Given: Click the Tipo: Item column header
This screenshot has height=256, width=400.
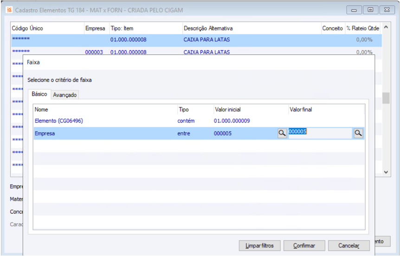Looking at the screenshot, I should [x=146, y=28].
